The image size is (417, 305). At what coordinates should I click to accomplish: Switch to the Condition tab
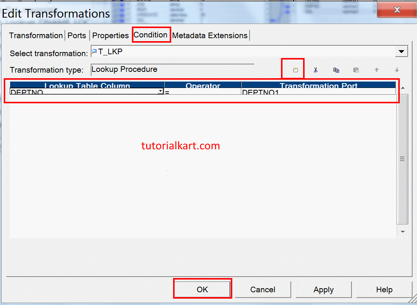pos(151,35)
